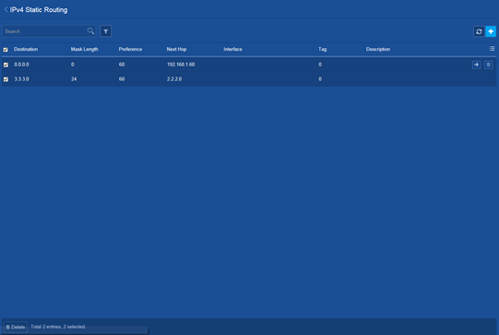Sort by Preference column header
Image resolution: width=499 pixels, height=335 pixels.
(130, 49)
